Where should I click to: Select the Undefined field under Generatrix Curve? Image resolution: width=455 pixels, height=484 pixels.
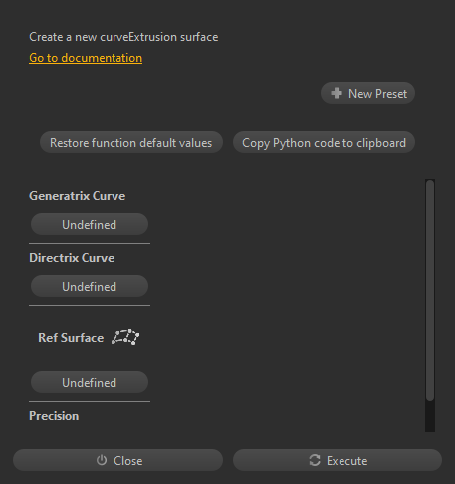[90, 225]
